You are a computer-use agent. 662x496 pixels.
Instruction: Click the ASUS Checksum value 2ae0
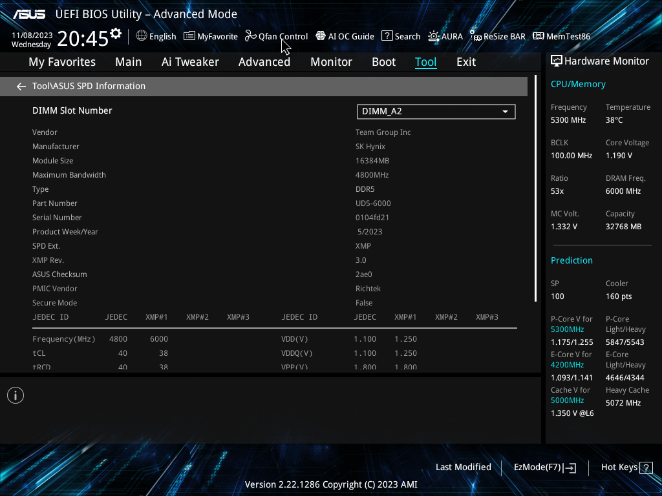pyautogui.click(x=363, y=274)
